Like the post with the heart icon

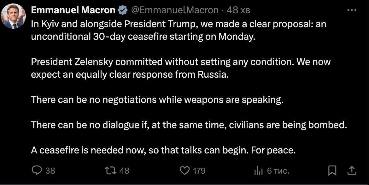(184, 170)
